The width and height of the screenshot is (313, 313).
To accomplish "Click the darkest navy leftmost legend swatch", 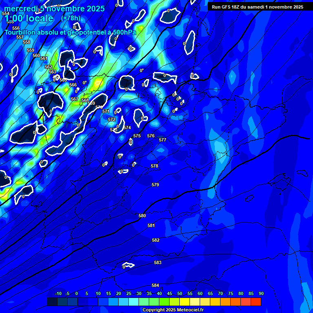I will point(52,302).
